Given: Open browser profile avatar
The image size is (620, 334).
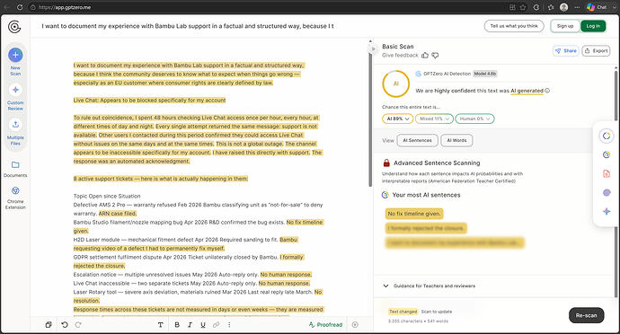Looking at the screenshot, I should pyautogui.click(x=564, y=7).
